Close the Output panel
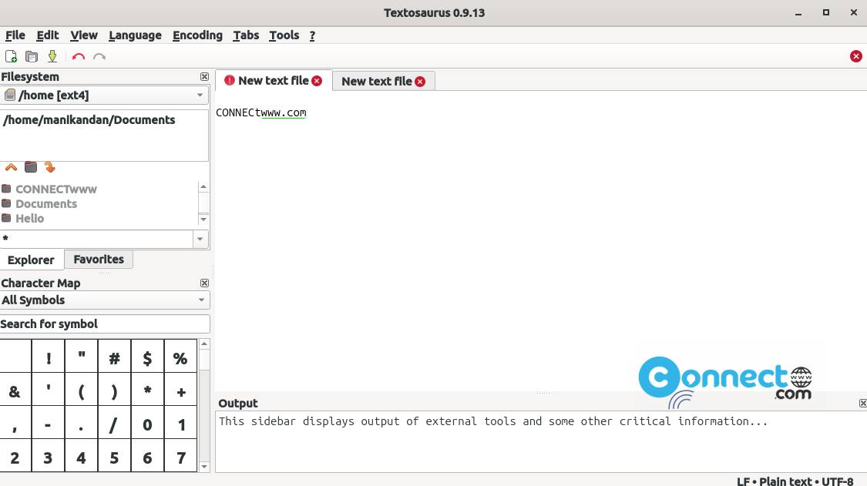867x486 pixels. [862, 403]
